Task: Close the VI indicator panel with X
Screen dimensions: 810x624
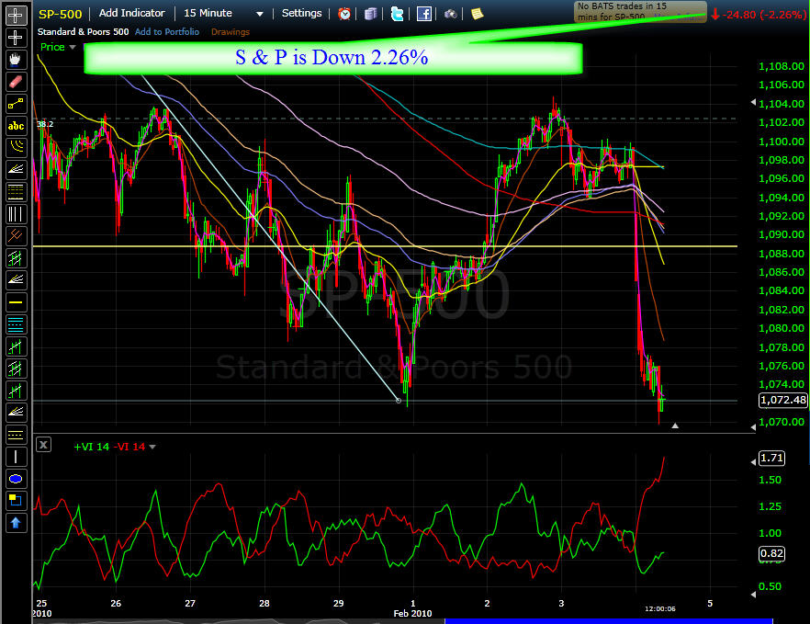Action: point(44,445)
